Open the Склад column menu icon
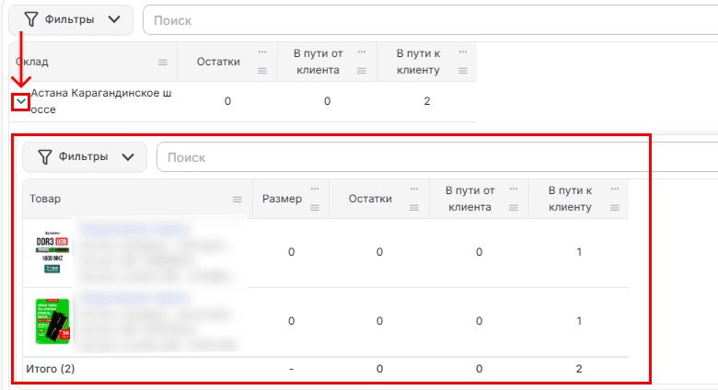 coord(163,63)
